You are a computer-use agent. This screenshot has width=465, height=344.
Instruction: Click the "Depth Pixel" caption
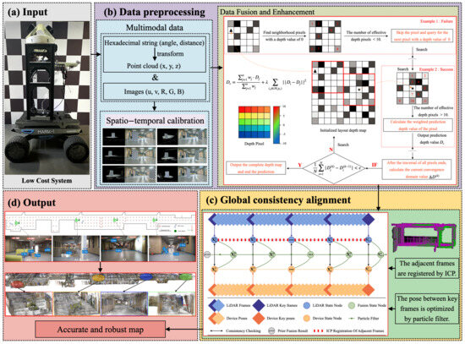click(254, 144)
